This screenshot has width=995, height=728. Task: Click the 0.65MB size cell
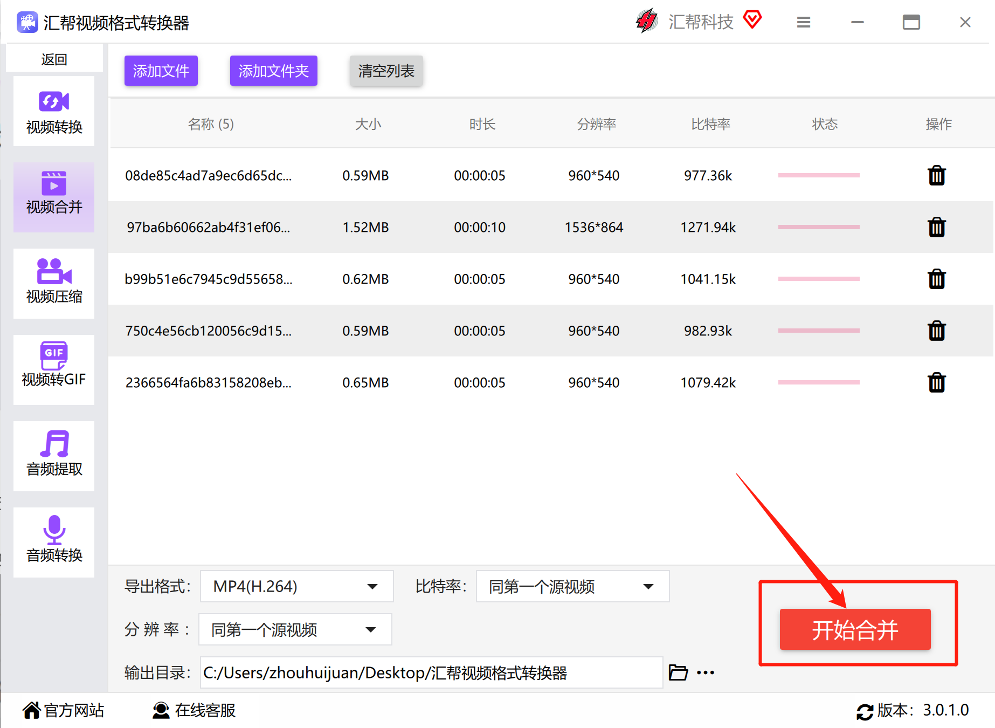pos(365,382)
